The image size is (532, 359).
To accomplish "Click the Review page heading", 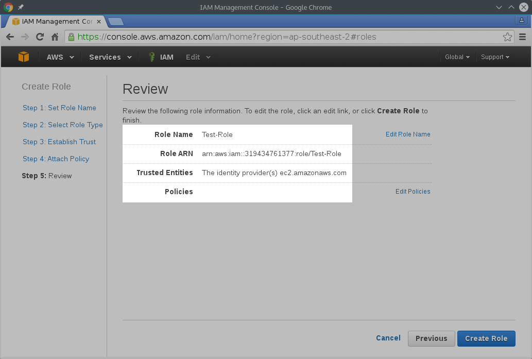I will click(145, 89).
